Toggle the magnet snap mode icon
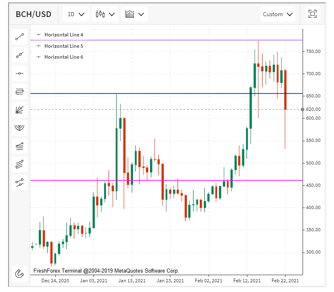This screenshot has width=334, height=292. coord(19,274)
